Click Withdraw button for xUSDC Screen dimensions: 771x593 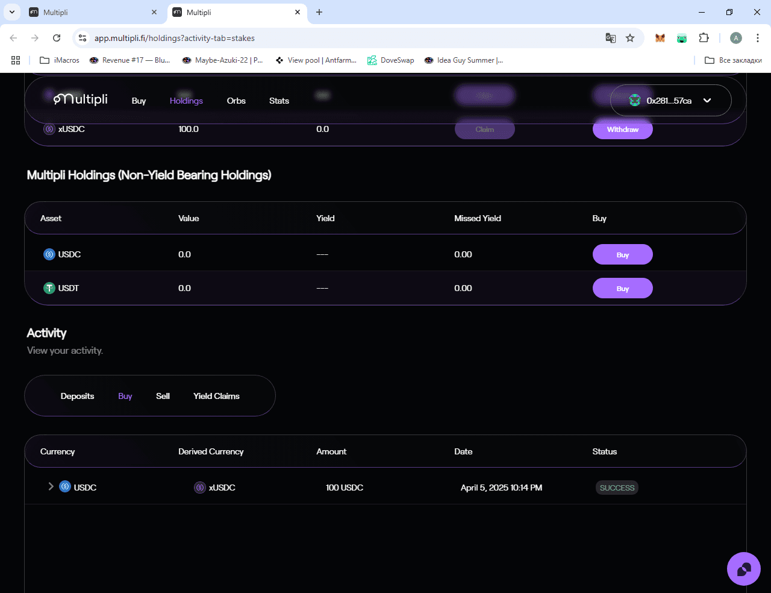(623, 130)
